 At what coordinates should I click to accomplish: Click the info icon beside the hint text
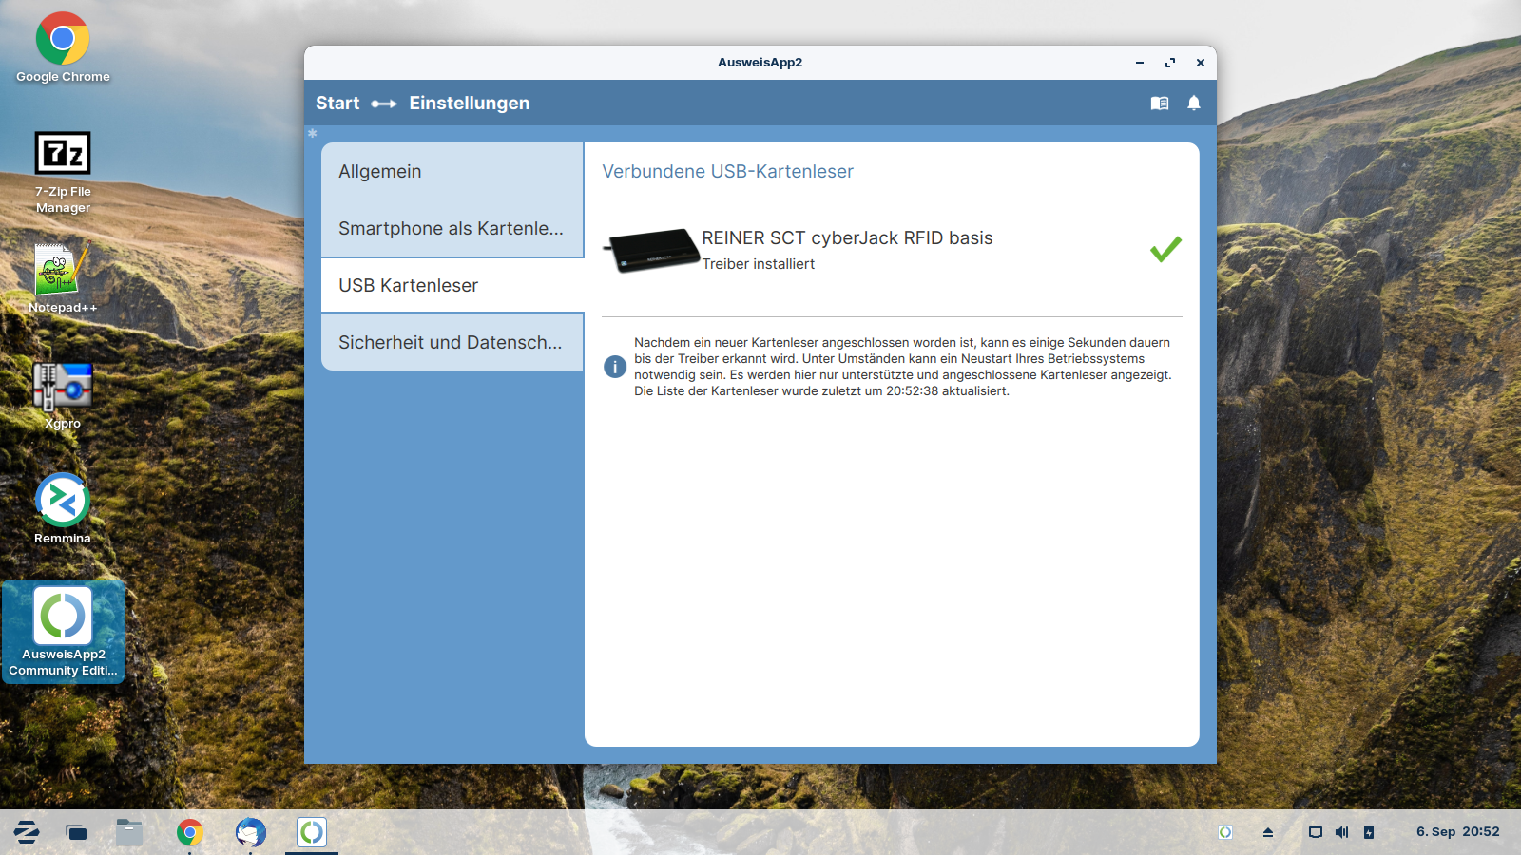click(x=615, y=367)
